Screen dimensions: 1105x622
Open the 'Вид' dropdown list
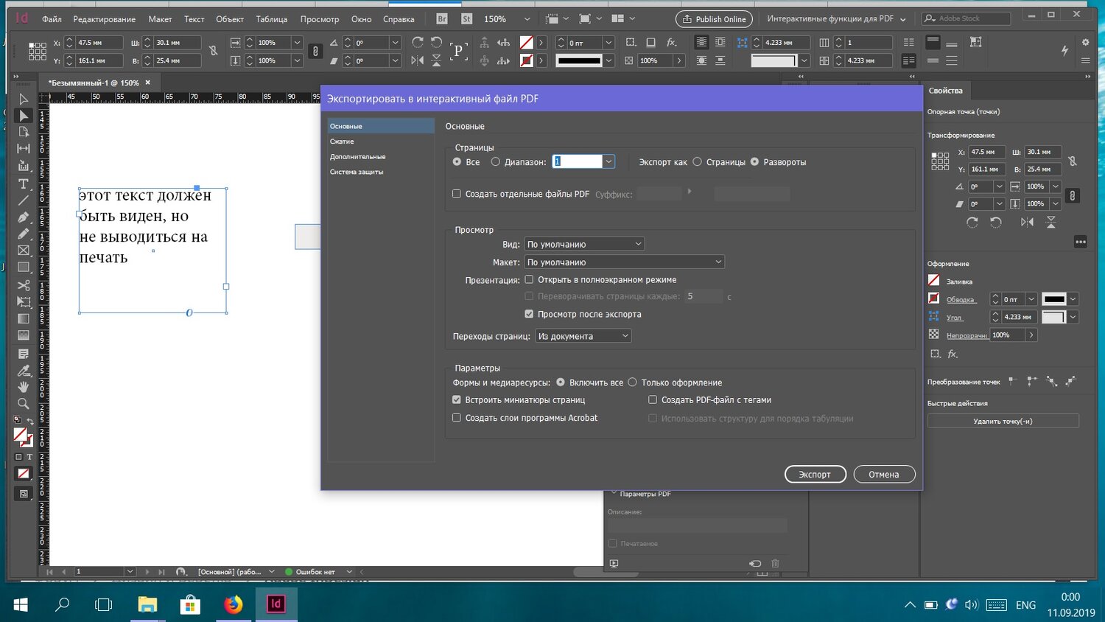click(x=584, y=244)
